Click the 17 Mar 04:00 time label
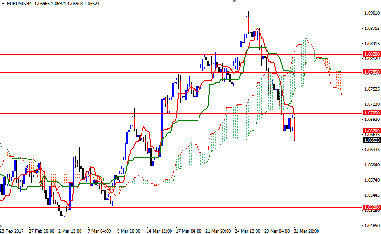Image resolution: width=381 pixels, height=234 pixels. click(x=189, y=231)
